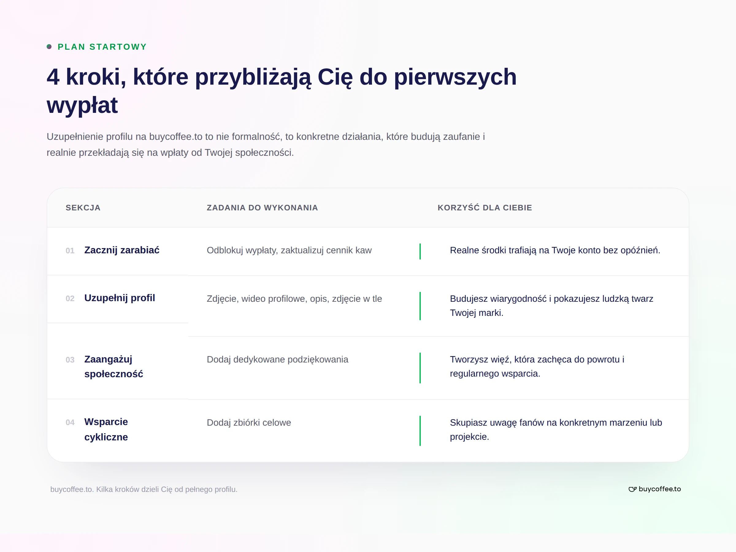
Task: Click the step number 03 marker
Action: click(70, 360)
